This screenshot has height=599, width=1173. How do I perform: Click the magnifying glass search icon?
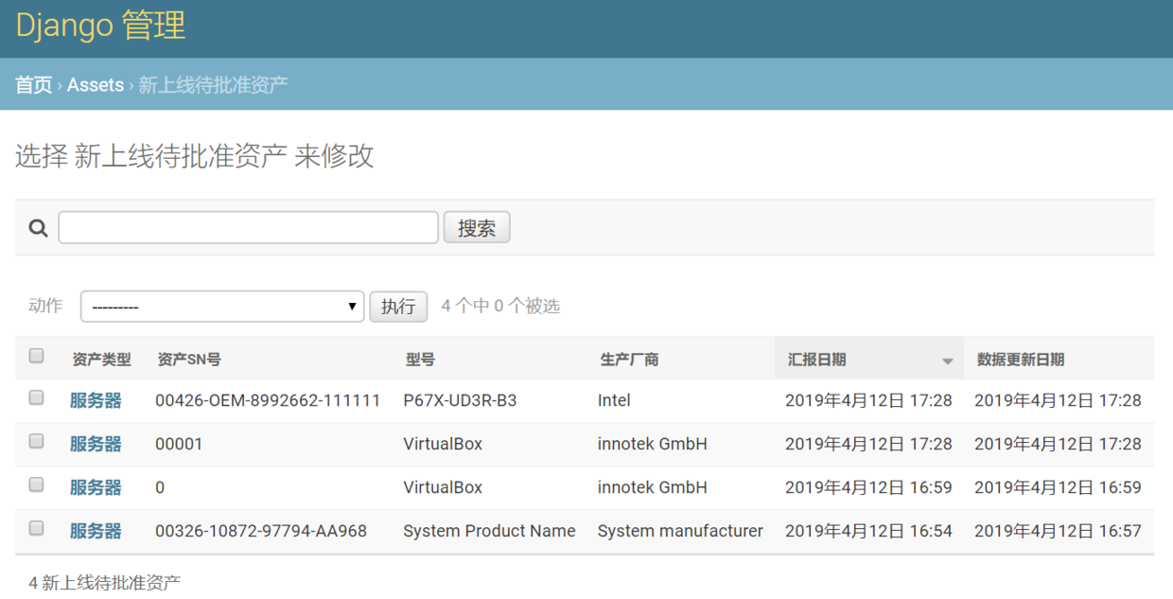click(x=38, y=228)
